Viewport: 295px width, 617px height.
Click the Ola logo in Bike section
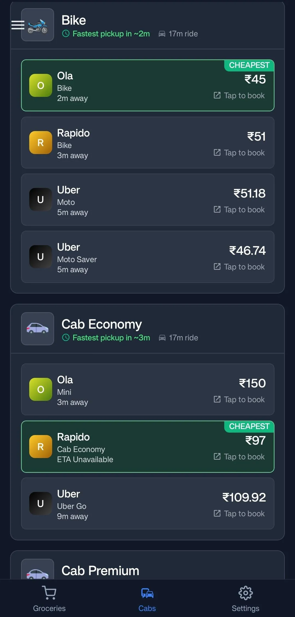[41, 85]
